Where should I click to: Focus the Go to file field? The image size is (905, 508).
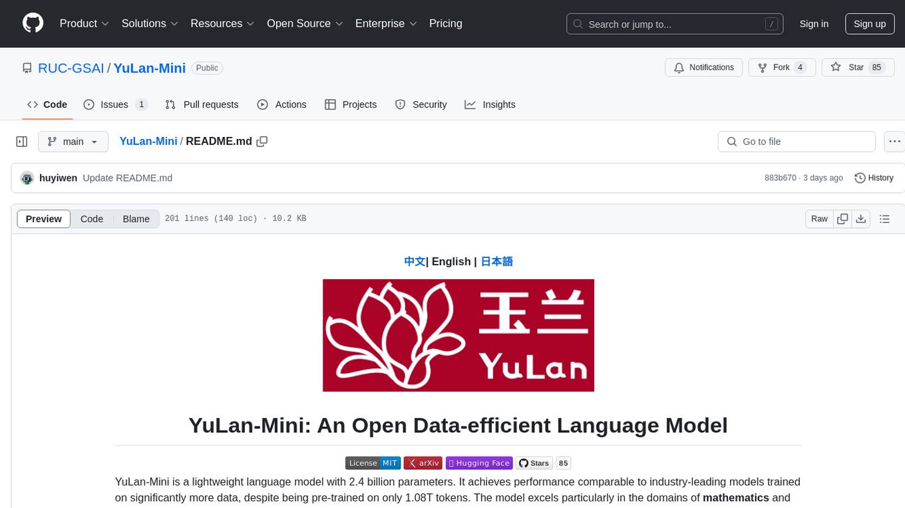[x=797, y=142]
